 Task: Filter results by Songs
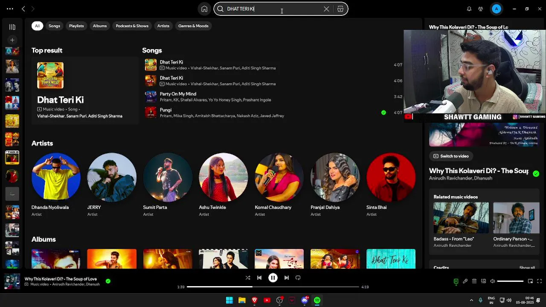[54, 26]
